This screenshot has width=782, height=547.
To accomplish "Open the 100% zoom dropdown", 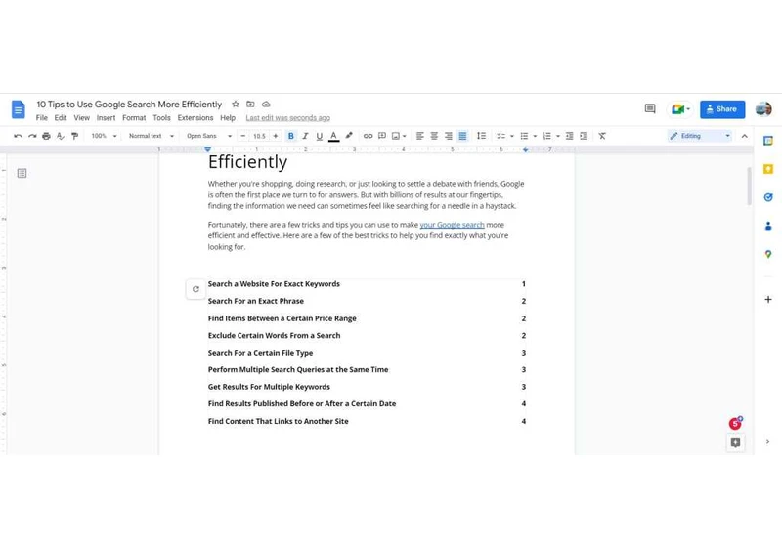I will (104, 136).
